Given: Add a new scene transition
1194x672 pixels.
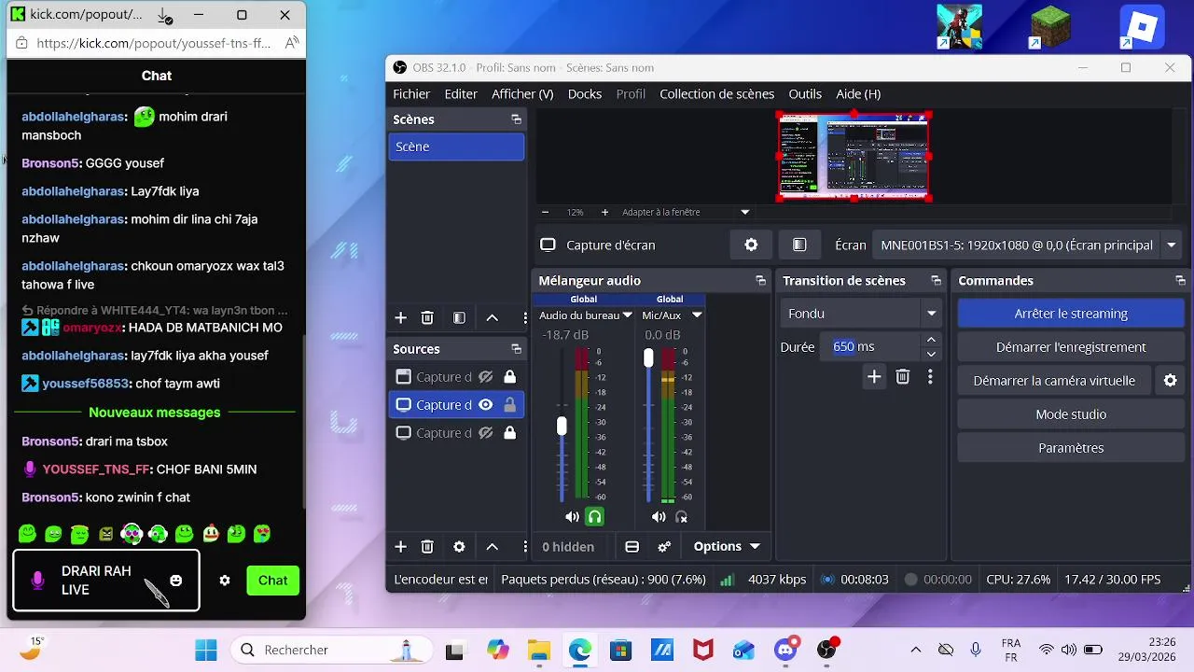Looking at the screenshot, I should point(874,377).
